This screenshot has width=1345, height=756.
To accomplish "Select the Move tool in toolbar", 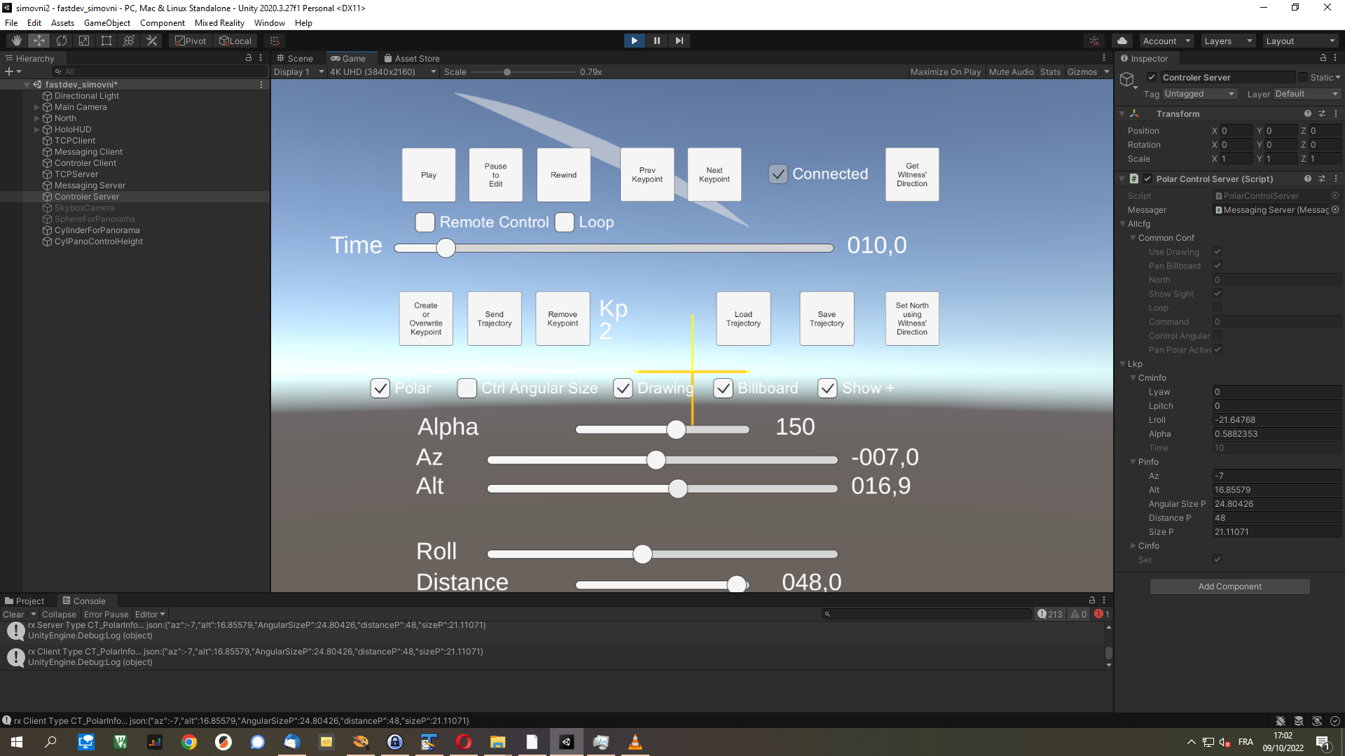I will (39, 41).
